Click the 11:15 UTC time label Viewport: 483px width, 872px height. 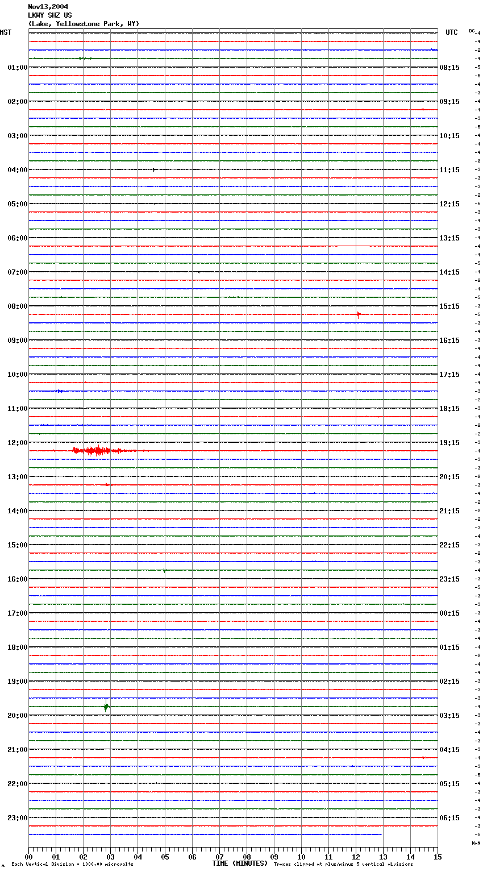pyautogui.click(x=449, y=170)
